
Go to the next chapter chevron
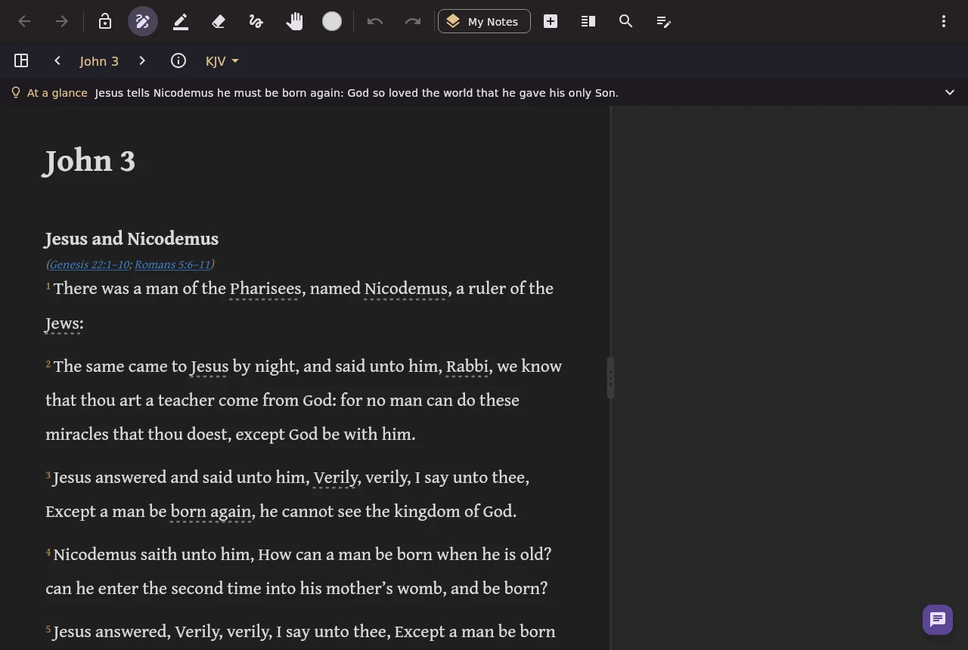142,60
